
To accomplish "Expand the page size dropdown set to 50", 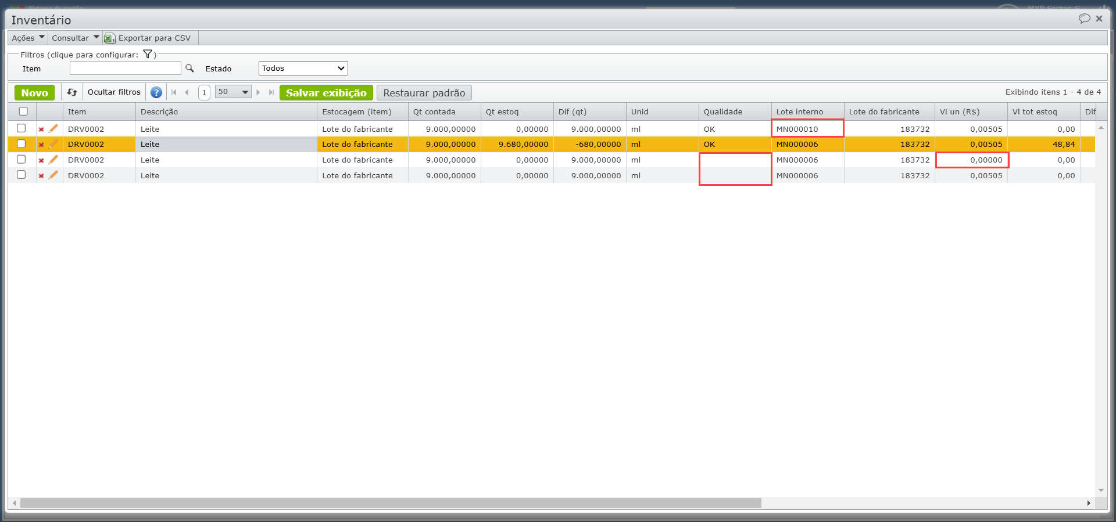I will 233,92.
